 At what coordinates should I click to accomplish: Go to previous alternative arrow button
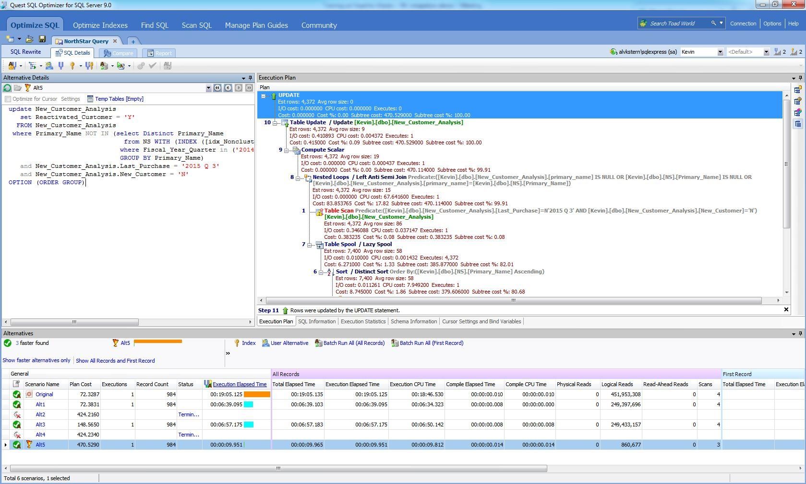pos(228,88)
